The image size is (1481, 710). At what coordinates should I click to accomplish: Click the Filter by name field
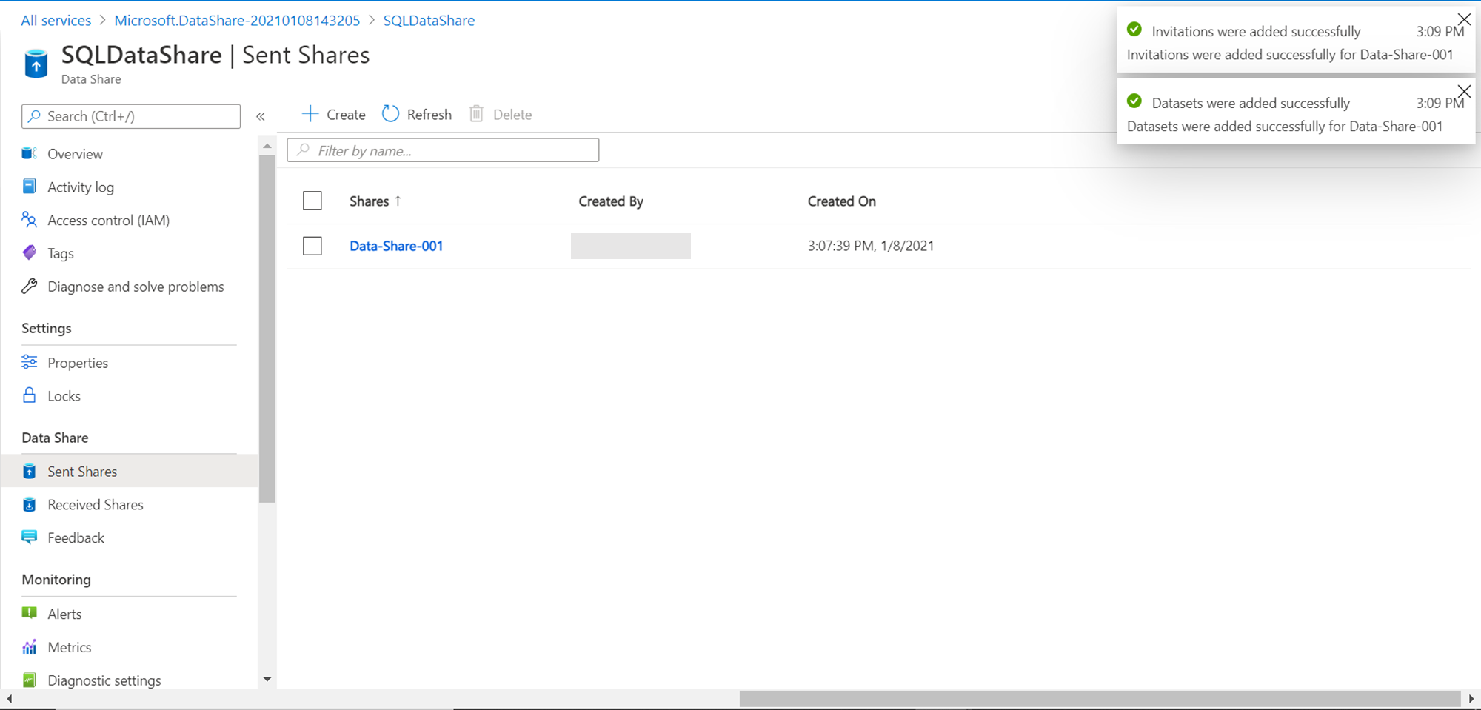pos(443,150)
